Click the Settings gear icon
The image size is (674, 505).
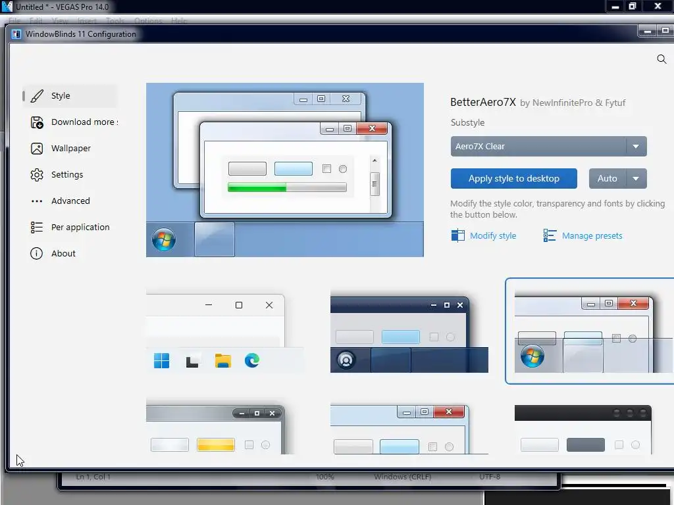[37, 175]
